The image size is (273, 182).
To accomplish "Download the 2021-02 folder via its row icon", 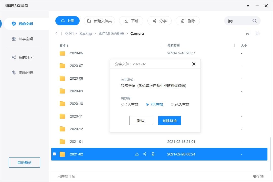I will [x=137, y=154].
